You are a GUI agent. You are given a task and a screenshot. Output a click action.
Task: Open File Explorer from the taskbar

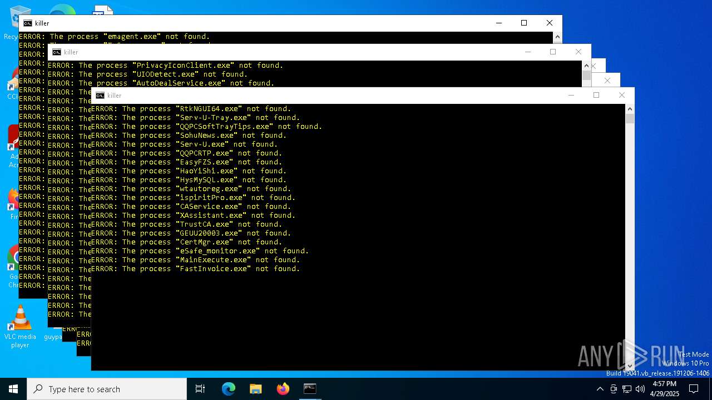tap(255, 389)
